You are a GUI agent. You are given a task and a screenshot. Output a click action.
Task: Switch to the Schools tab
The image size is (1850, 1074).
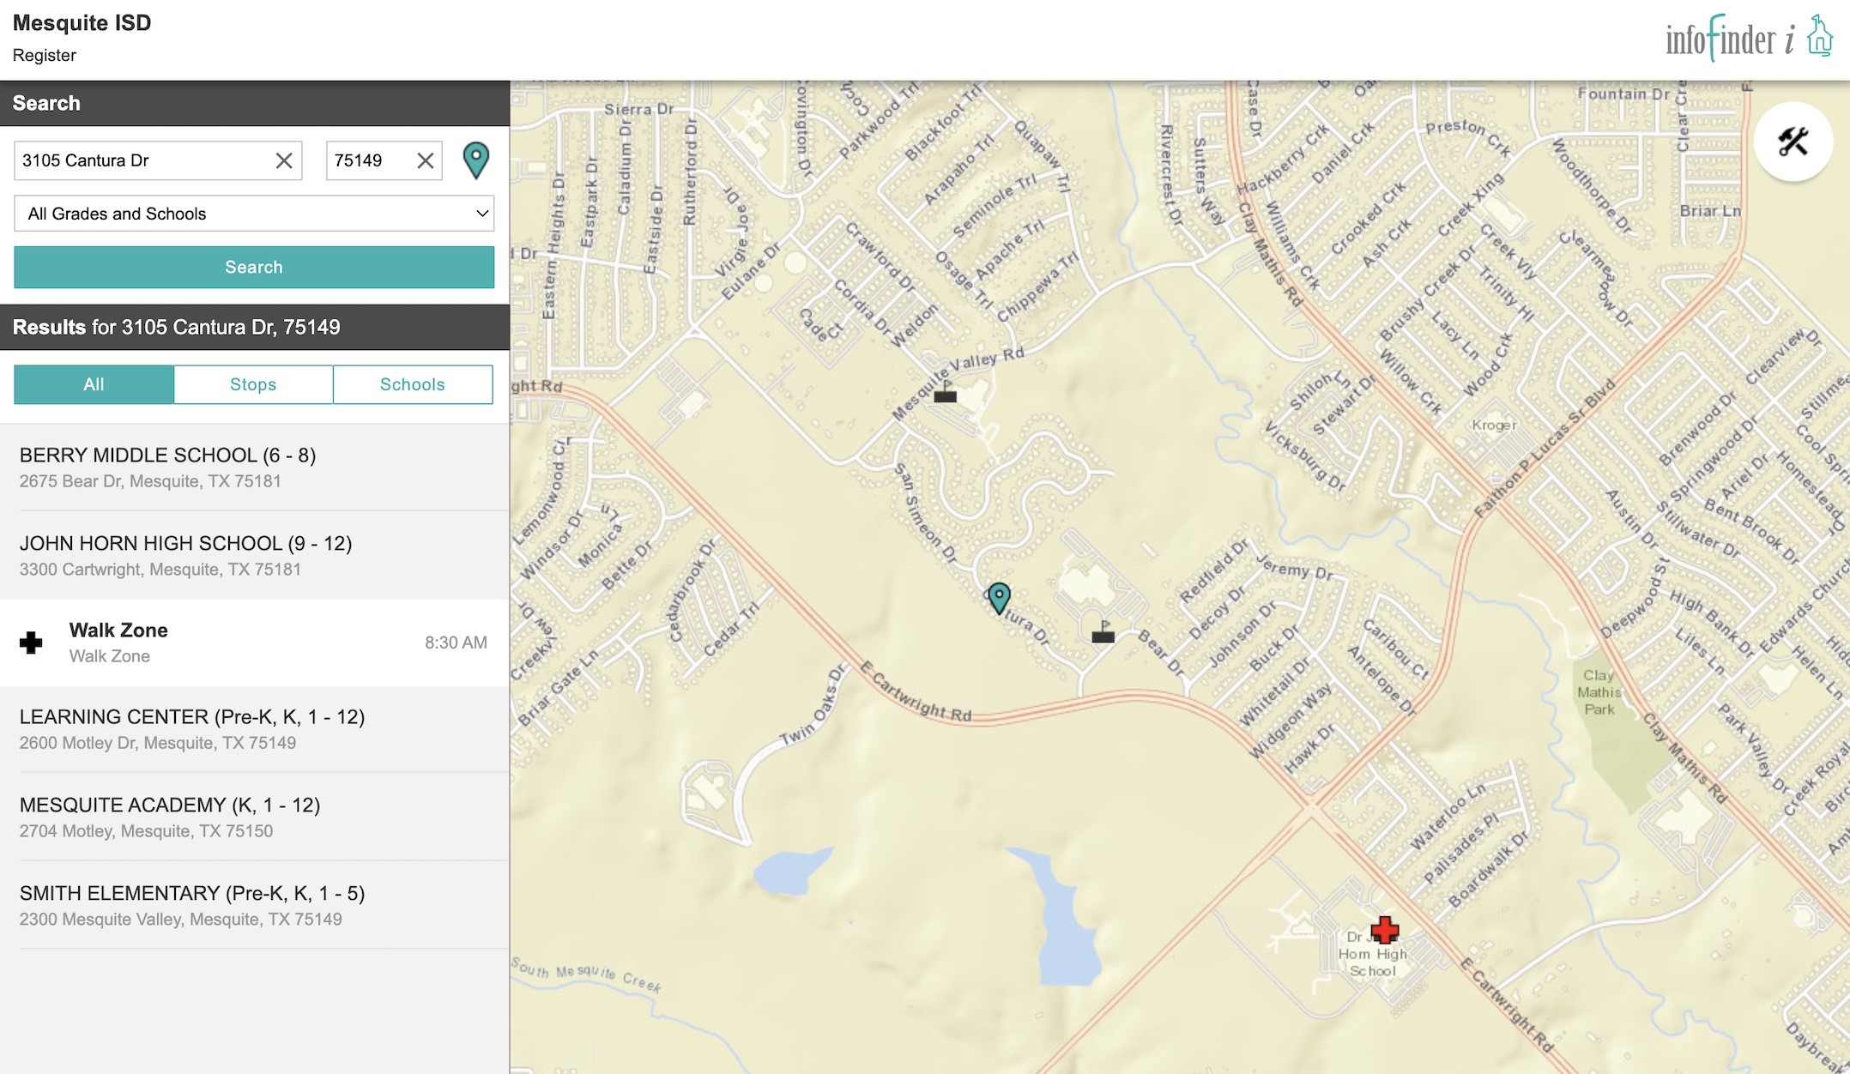[413, 384]
